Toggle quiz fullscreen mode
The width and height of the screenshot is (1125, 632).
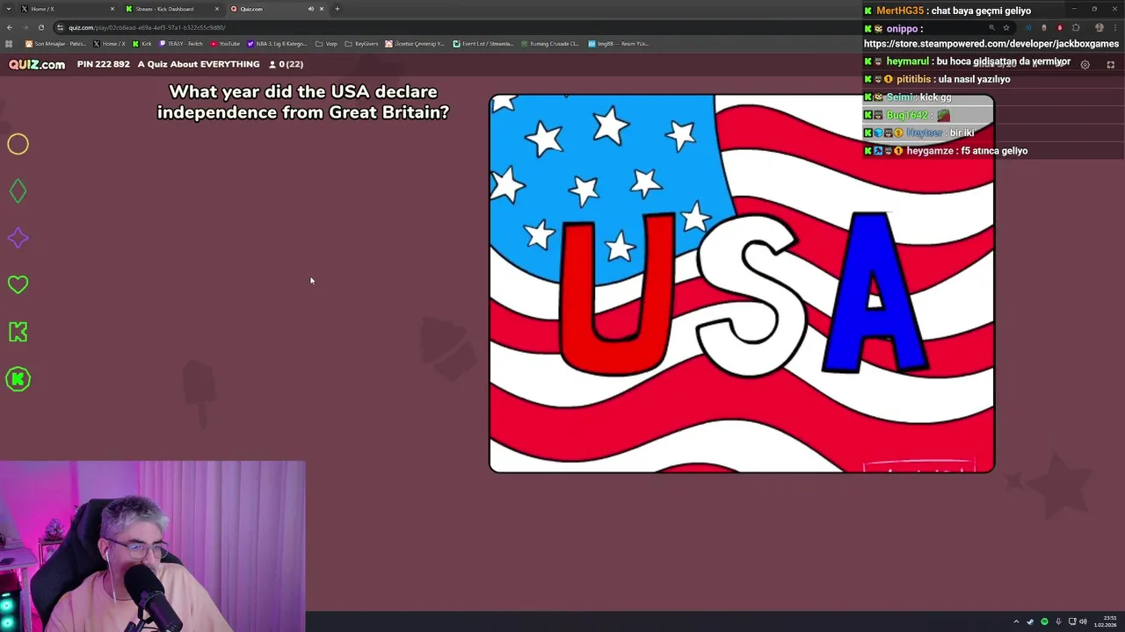[1110, 64]
